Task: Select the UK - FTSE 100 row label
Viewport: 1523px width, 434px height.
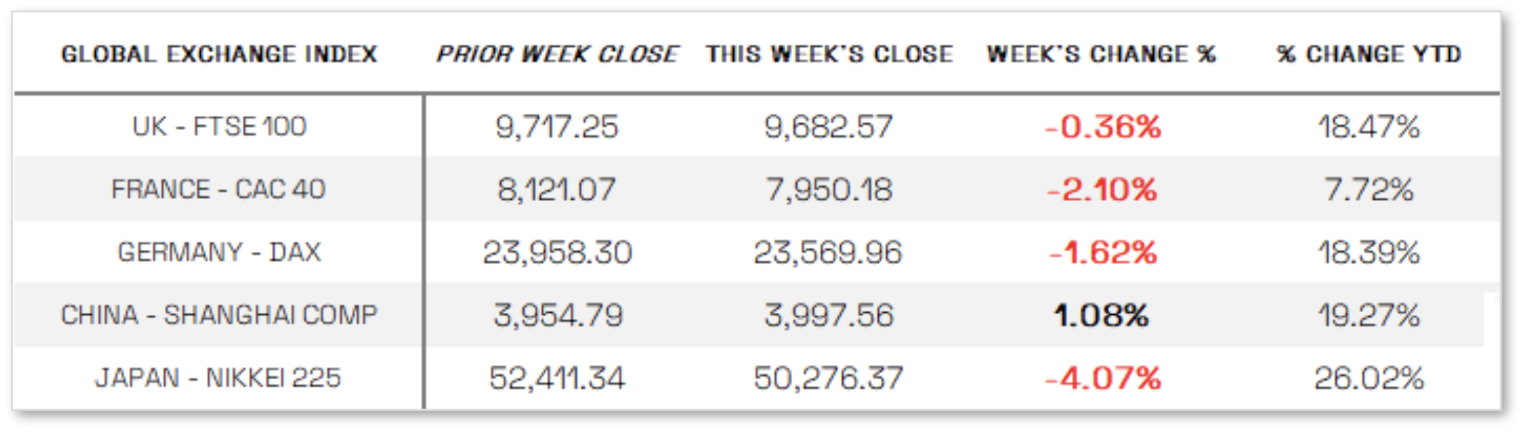Action: [x=219, y=127]
